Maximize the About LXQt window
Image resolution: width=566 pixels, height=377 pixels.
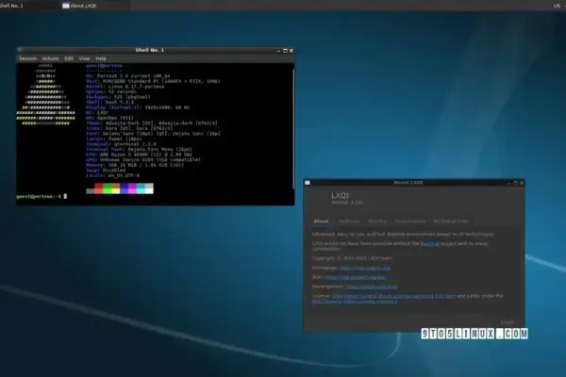click(x=515, y=183)
